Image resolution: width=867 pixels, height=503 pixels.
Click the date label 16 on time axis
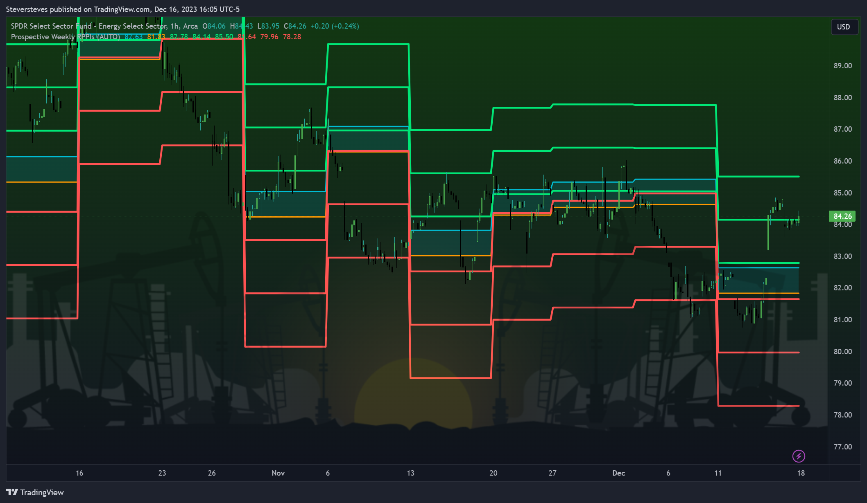coord(79,473)
